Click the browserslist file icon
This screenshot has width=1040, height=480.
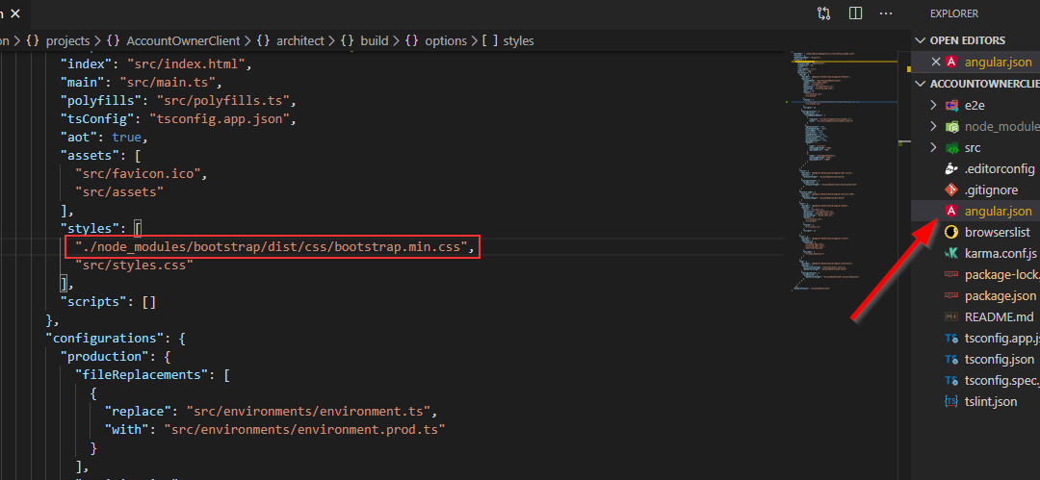pyautogui.click(x=950, y=232)
